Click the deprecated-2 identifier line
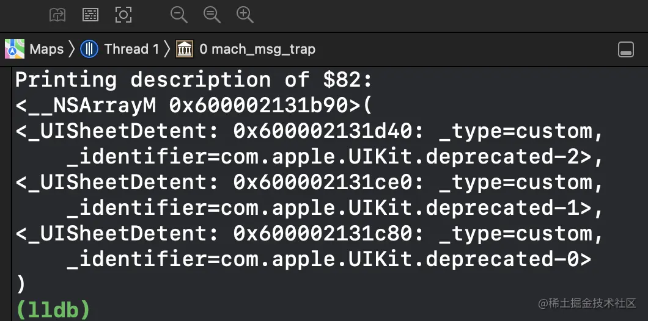 click(335, 157)
